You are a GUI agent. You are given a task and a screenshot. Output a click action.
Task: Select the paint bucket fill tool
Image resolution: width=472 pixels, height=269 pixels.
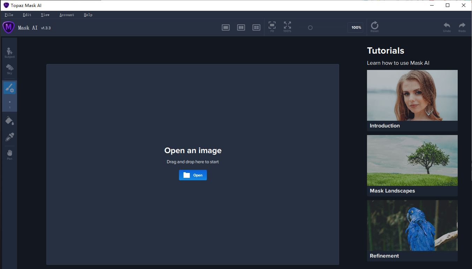(9, 121)
